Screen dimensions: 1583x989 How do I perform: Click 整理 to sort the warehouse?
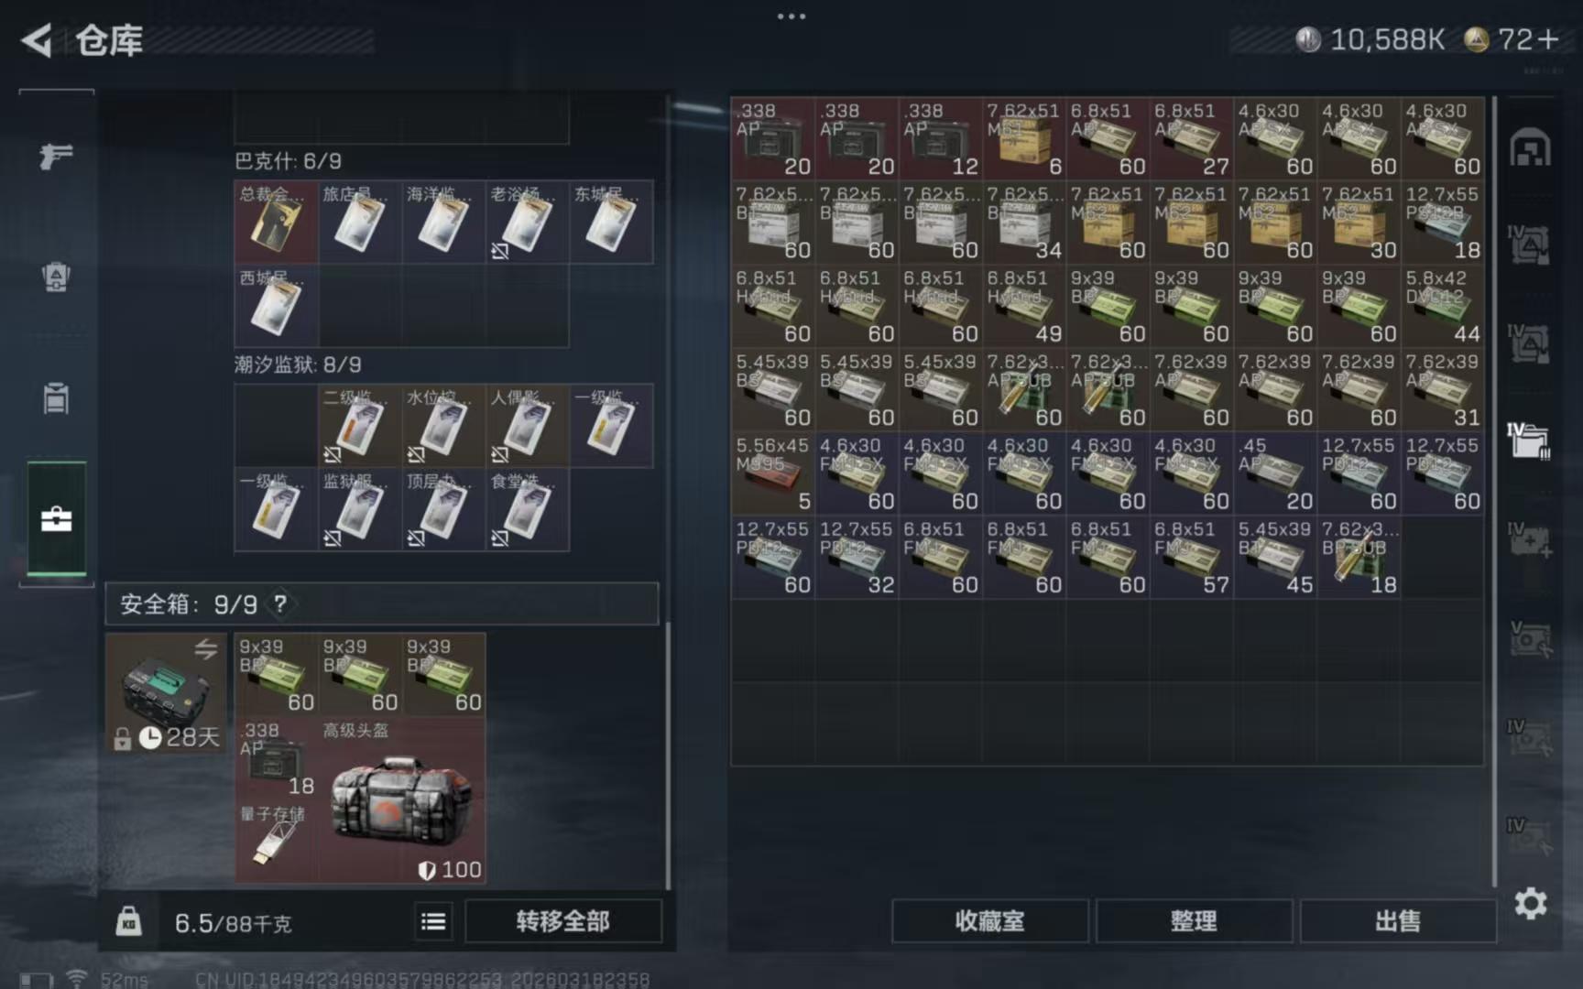click(1194, 921)
